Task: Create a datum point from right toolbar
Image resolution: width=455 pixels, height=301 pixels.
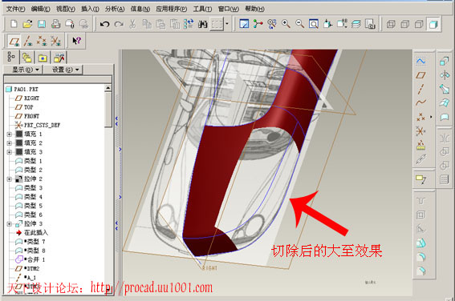Action: pos(420,117)
